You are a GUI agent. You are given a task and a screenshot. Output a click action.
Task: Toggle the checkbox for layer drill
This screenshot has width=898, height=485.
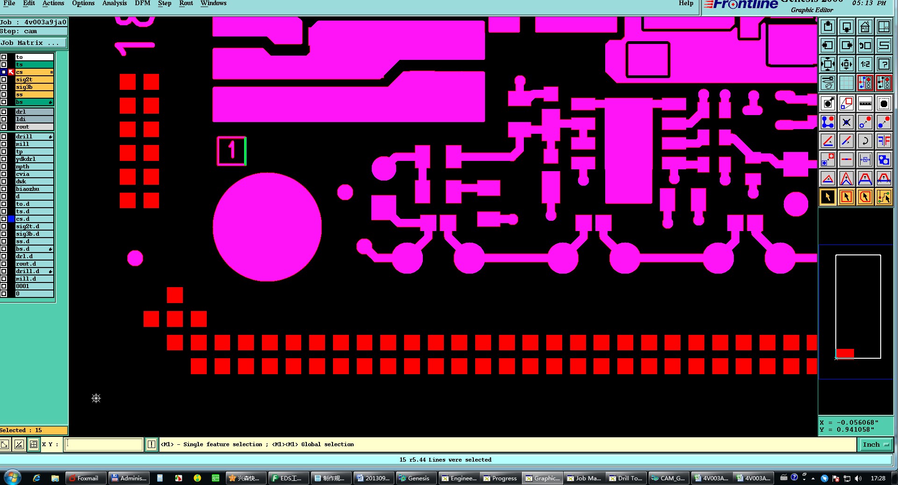pos(4,137)
